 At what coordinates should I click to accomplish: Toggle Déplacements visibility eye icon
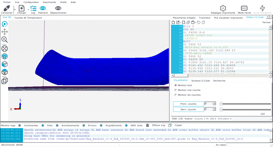click(x=58, y=8)
